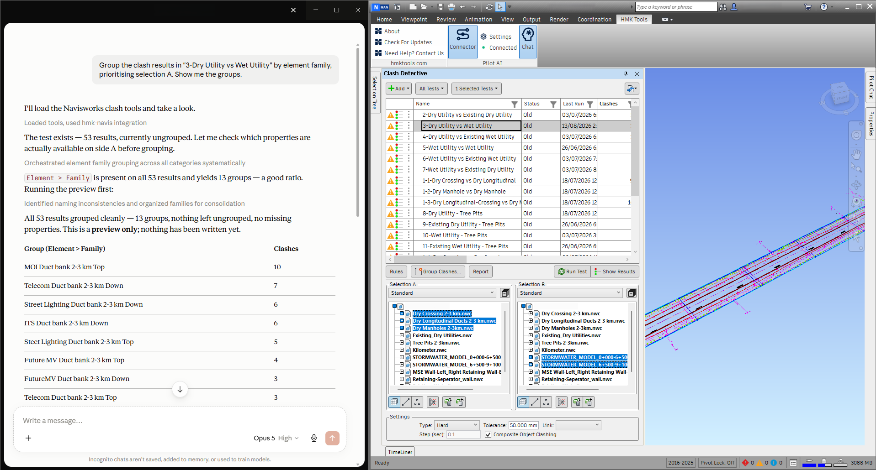
Task: Toggle Selection B points geometry button
Action: tap(546, 402)
